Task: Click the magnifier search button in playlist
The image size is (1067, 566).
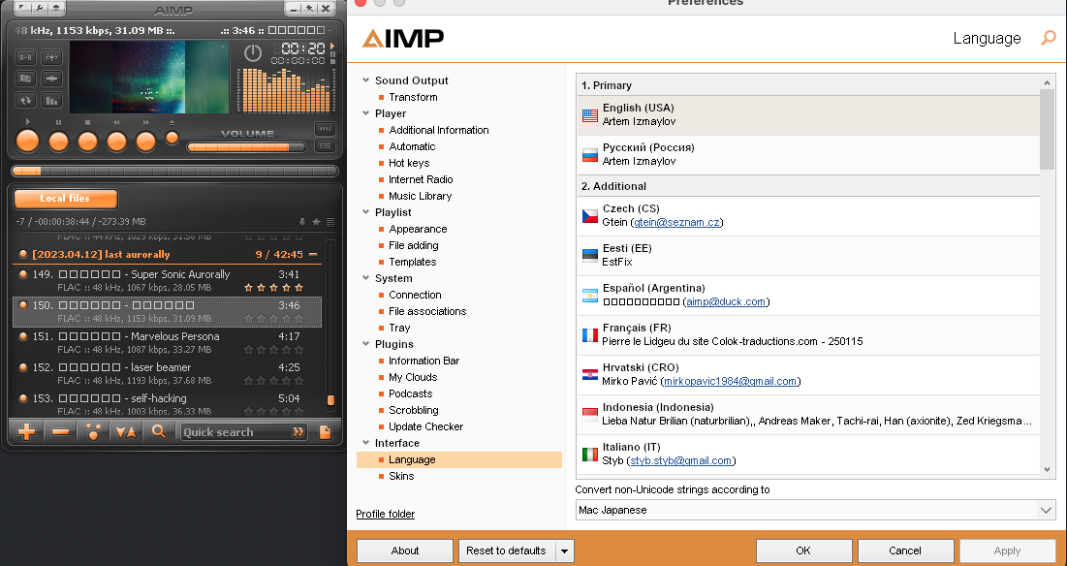Action: (159, 432)
